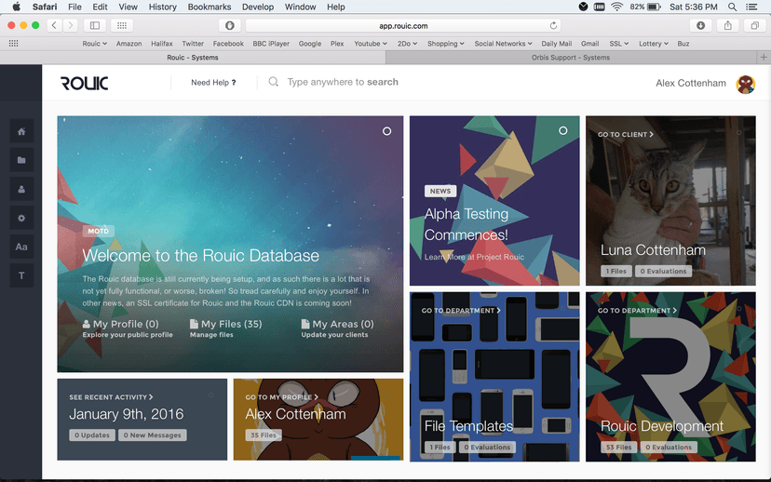Open Spotlight search in the menu bar
This screenshot has width=771, height=482.
coord(732,7)
